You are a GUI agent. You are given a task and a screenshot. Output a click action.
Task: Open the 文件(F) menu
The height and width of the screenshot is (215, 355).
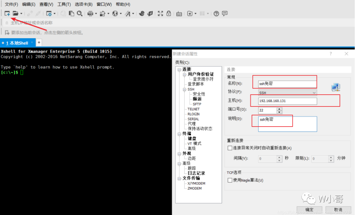coord(11,4)
